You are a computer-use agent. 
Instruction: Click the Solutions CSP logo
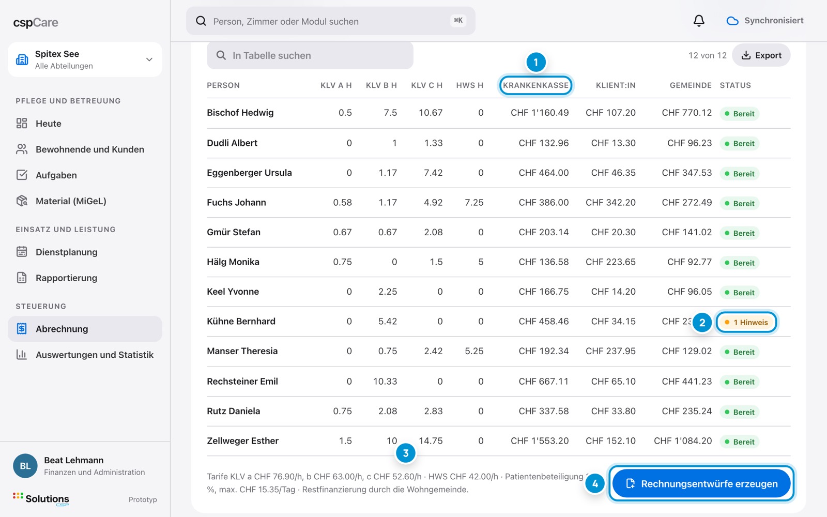(x=41, y=499)
